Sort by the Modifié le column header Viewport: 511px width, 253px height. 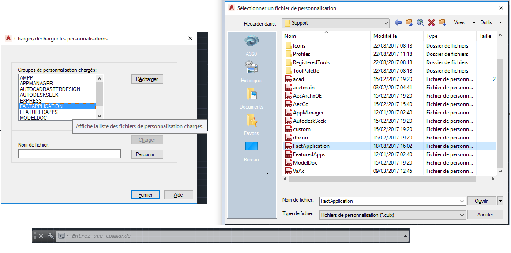click(397, 36)
